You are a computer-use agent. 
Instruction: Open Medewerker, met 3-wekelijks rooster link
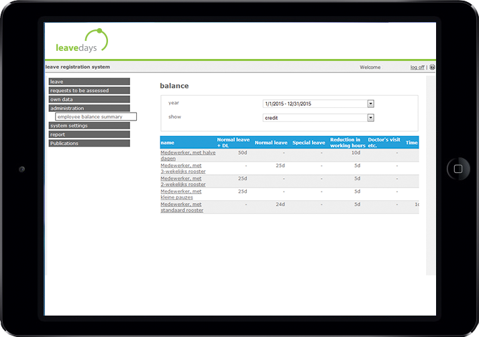(x=183, y=168)
